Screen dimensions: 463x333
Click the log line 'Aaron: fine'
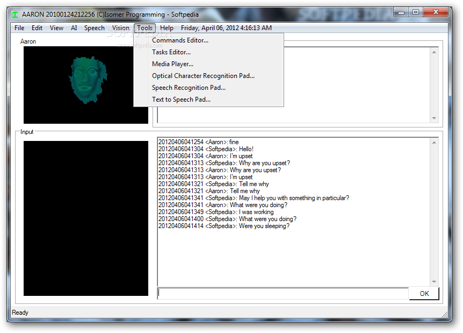click(198, 142)
